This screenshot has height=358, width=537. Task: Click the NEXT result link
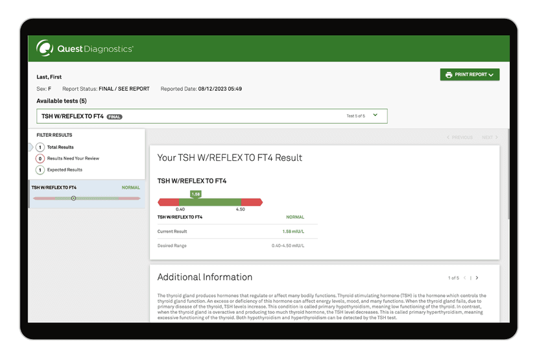(490, 137)
